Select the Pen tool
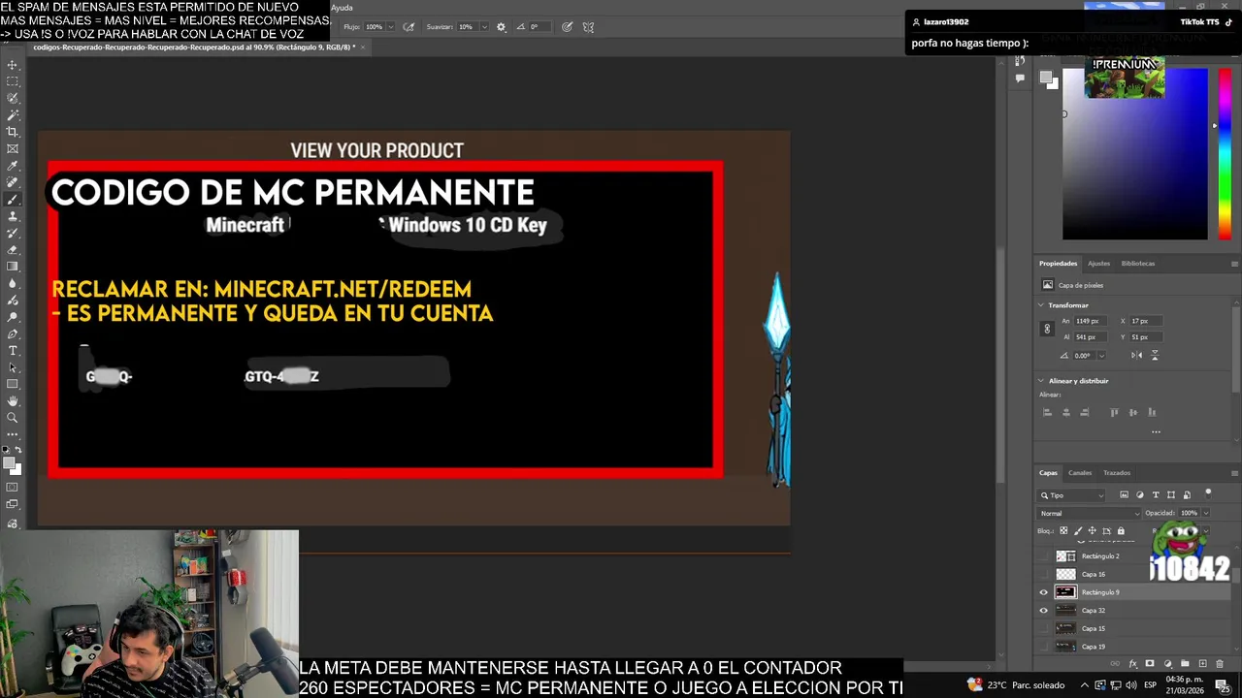Screen dimensions: 1242x698 pos(13,333)
